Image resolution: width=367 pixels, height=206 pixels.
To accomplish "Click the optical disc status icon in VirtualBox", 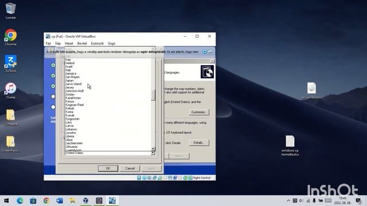I will [144, 178].
